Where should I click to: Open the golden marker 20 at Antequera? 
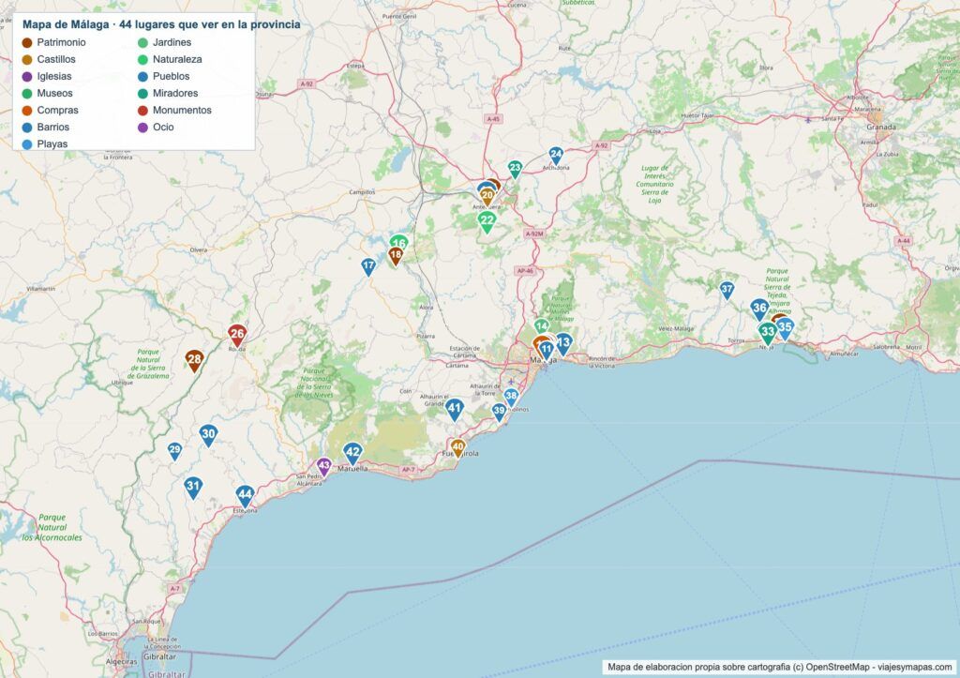[x=487, y=197]
